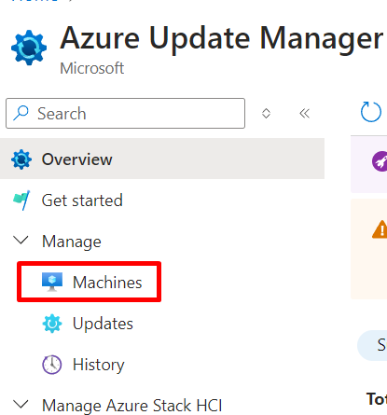Select Get started in the sidebar
Viewport: 387px width, 415px height.
(82, 201)
